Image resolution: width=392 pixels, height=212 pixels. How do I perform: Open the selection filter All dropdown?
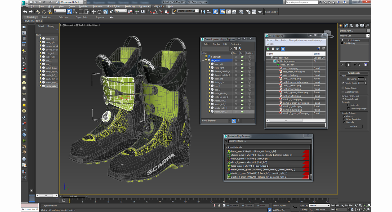[60, 11]
